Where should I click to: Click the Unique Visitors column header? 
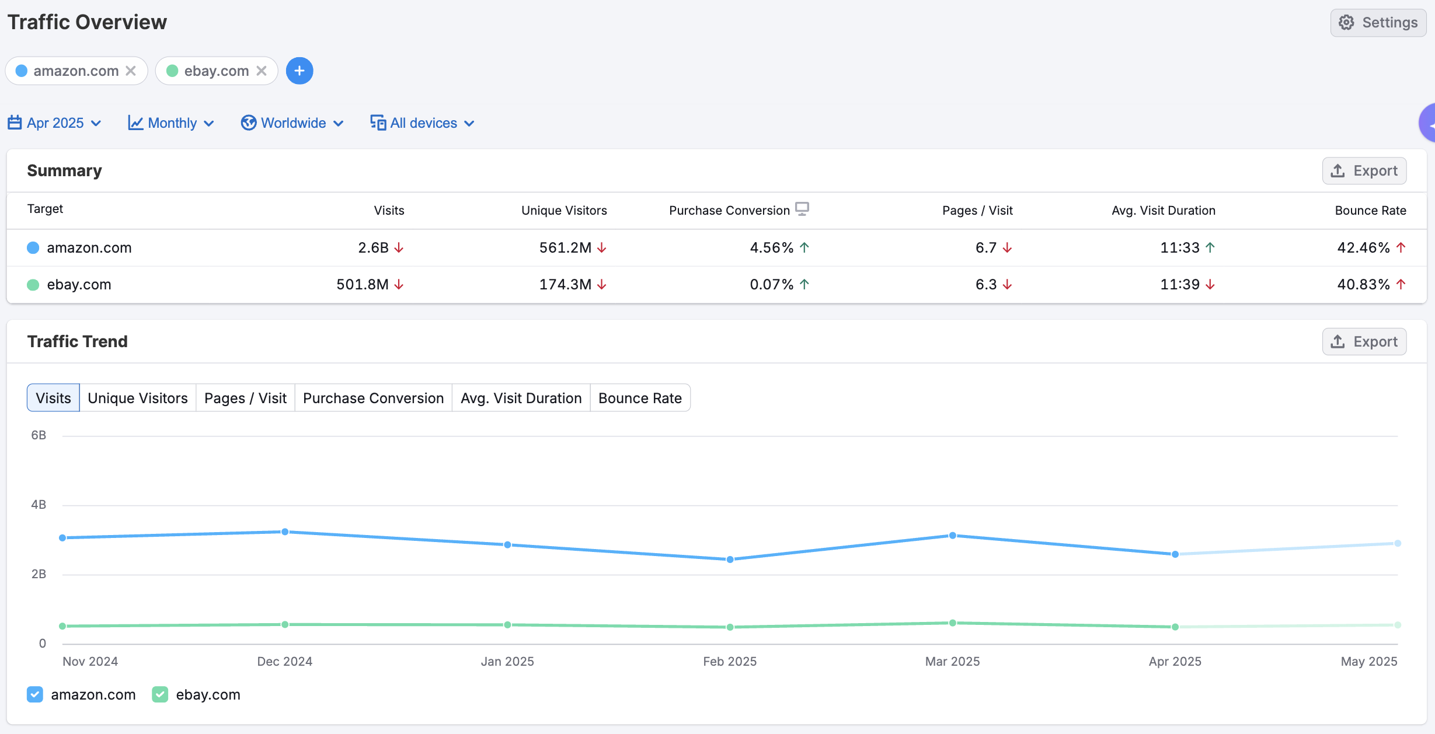tap(564, 210)
